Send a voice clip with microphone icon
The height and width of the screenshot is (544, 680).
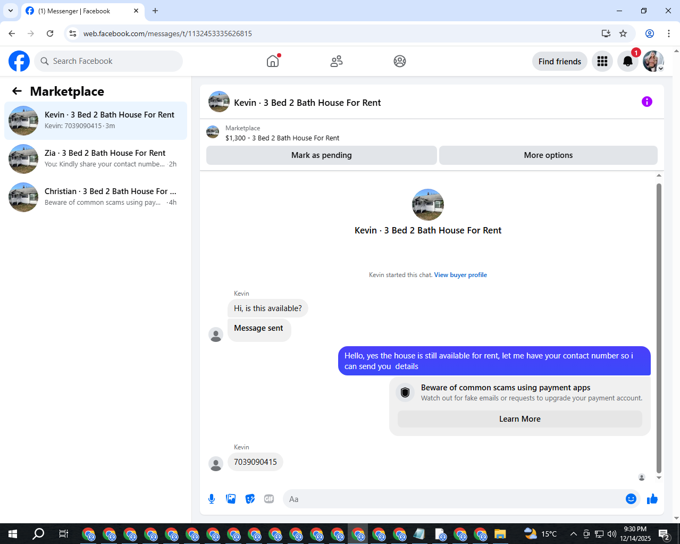pyautogui.click(x=212, y=499)
